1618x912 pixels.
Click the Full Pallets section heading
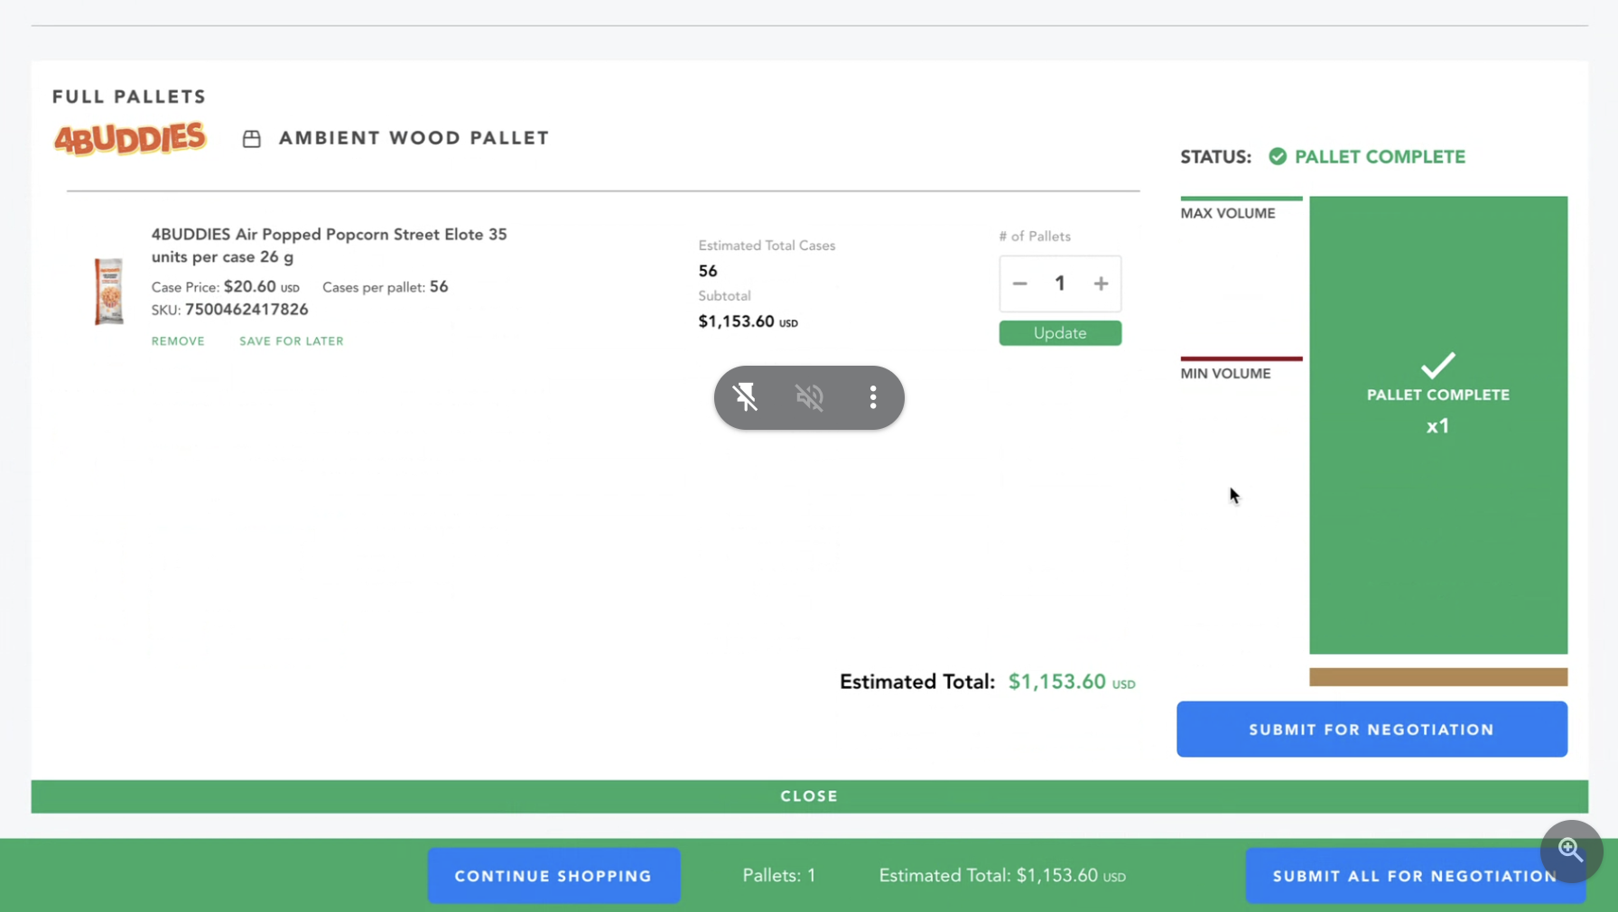tap(129, 97)
